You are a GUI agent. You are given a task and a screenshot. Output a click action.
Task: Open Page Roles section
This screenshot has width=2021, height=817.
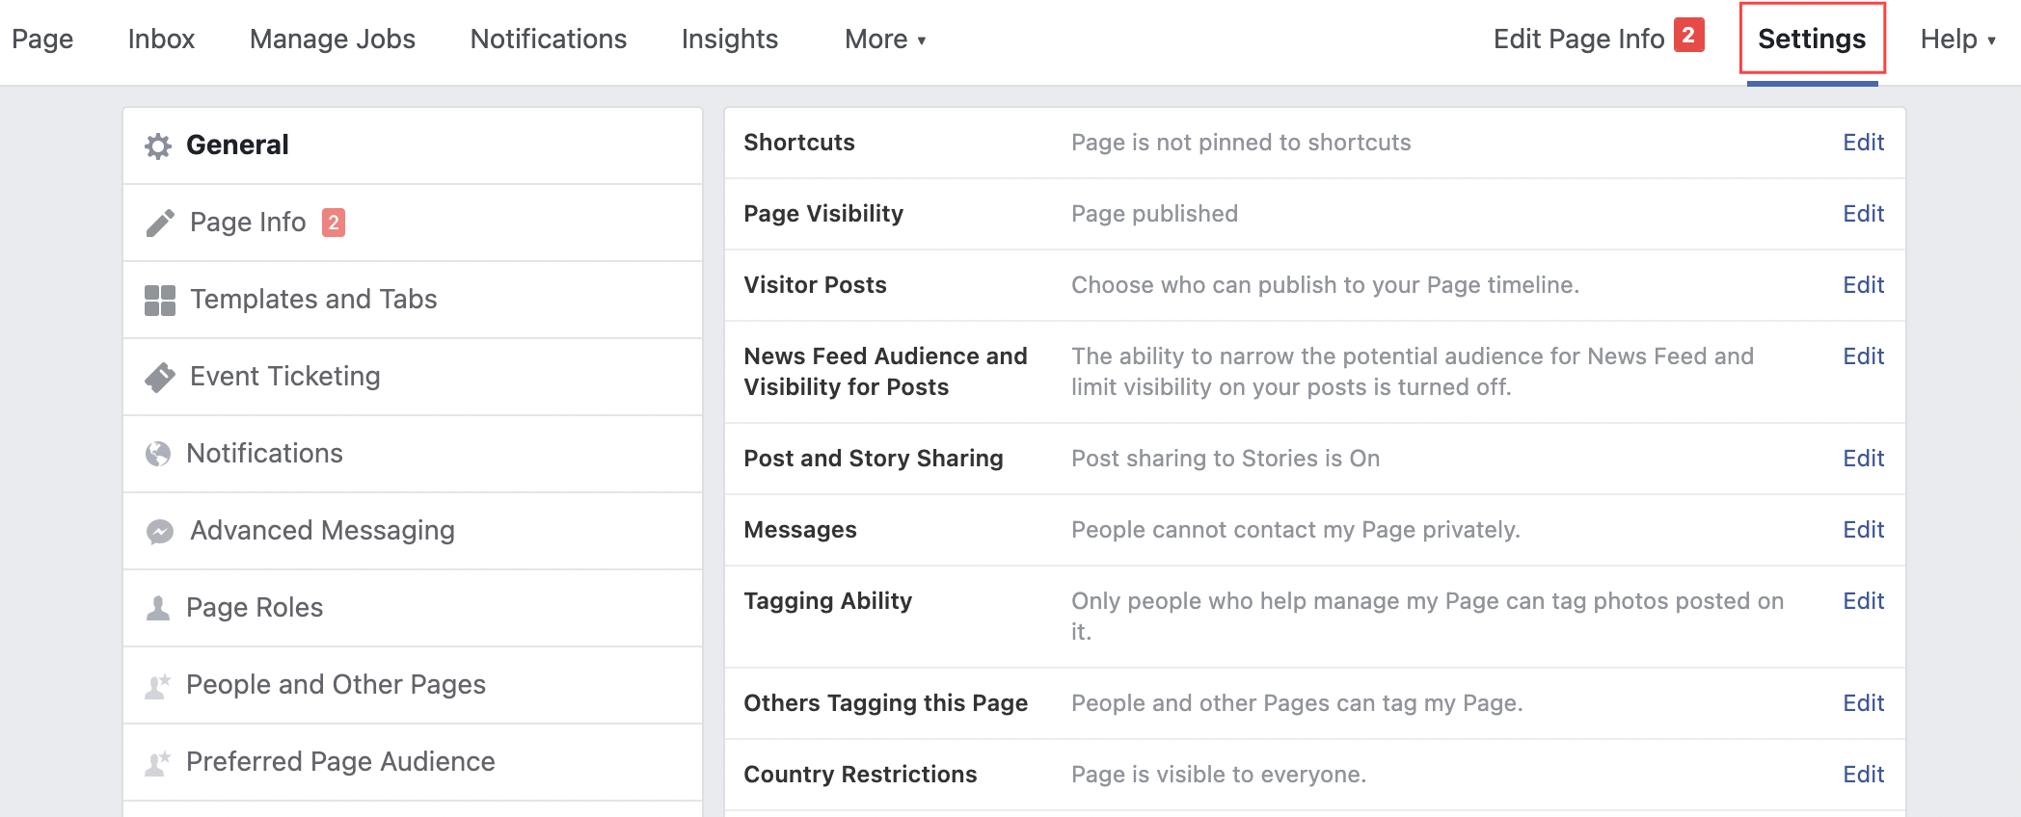413,608
